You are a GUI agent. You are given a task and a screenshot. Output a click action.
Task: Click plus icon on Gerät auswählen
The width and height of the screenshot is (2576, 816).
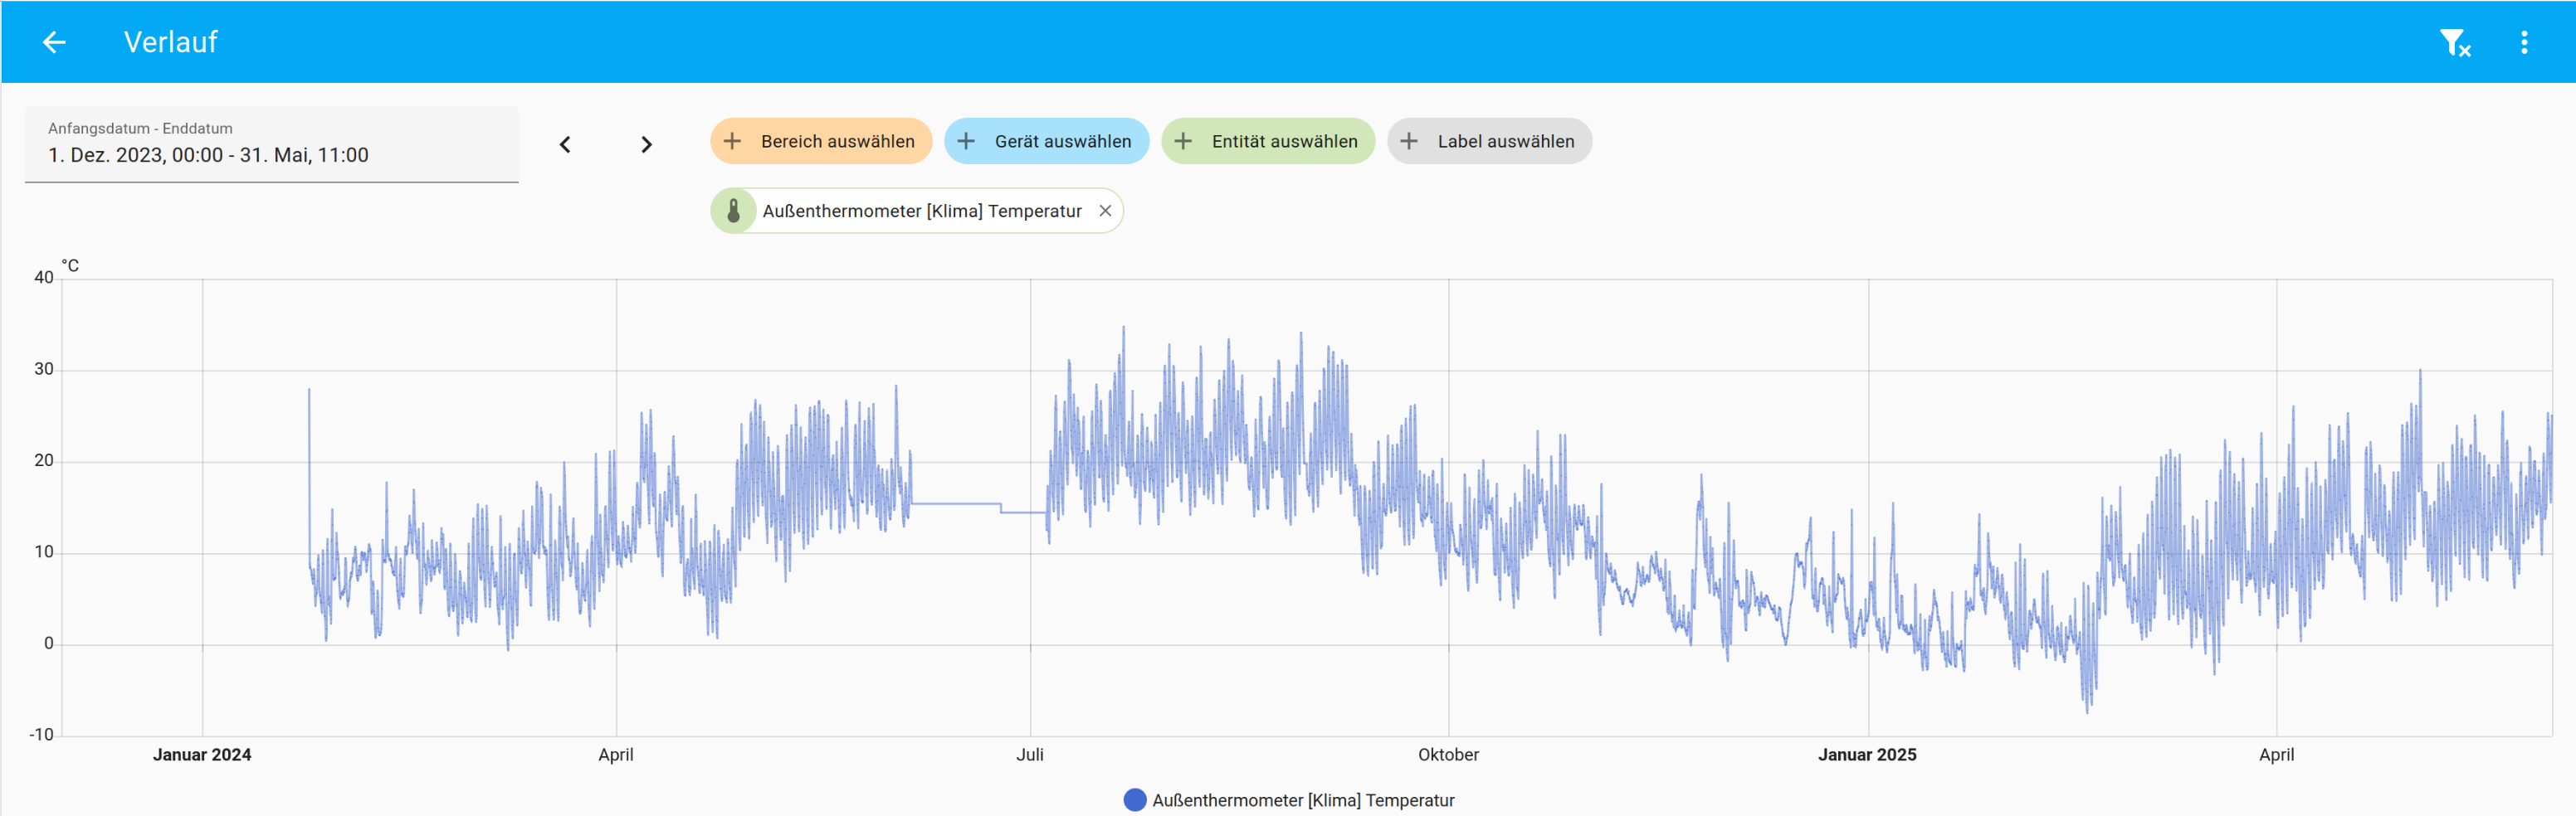coord(966,142)
